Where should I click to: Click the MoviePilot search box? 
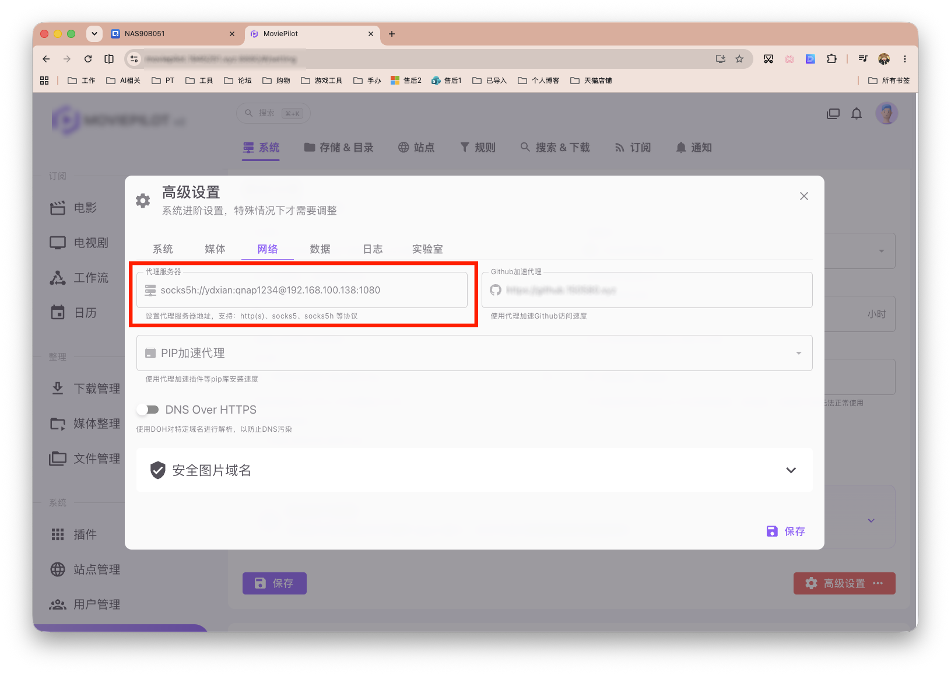coord(273,113)
